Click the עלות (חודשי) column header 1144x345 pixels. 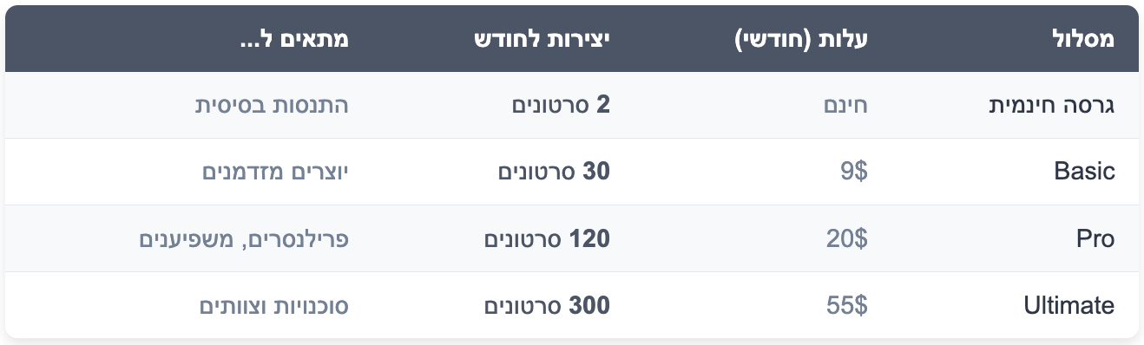point(802,39)
